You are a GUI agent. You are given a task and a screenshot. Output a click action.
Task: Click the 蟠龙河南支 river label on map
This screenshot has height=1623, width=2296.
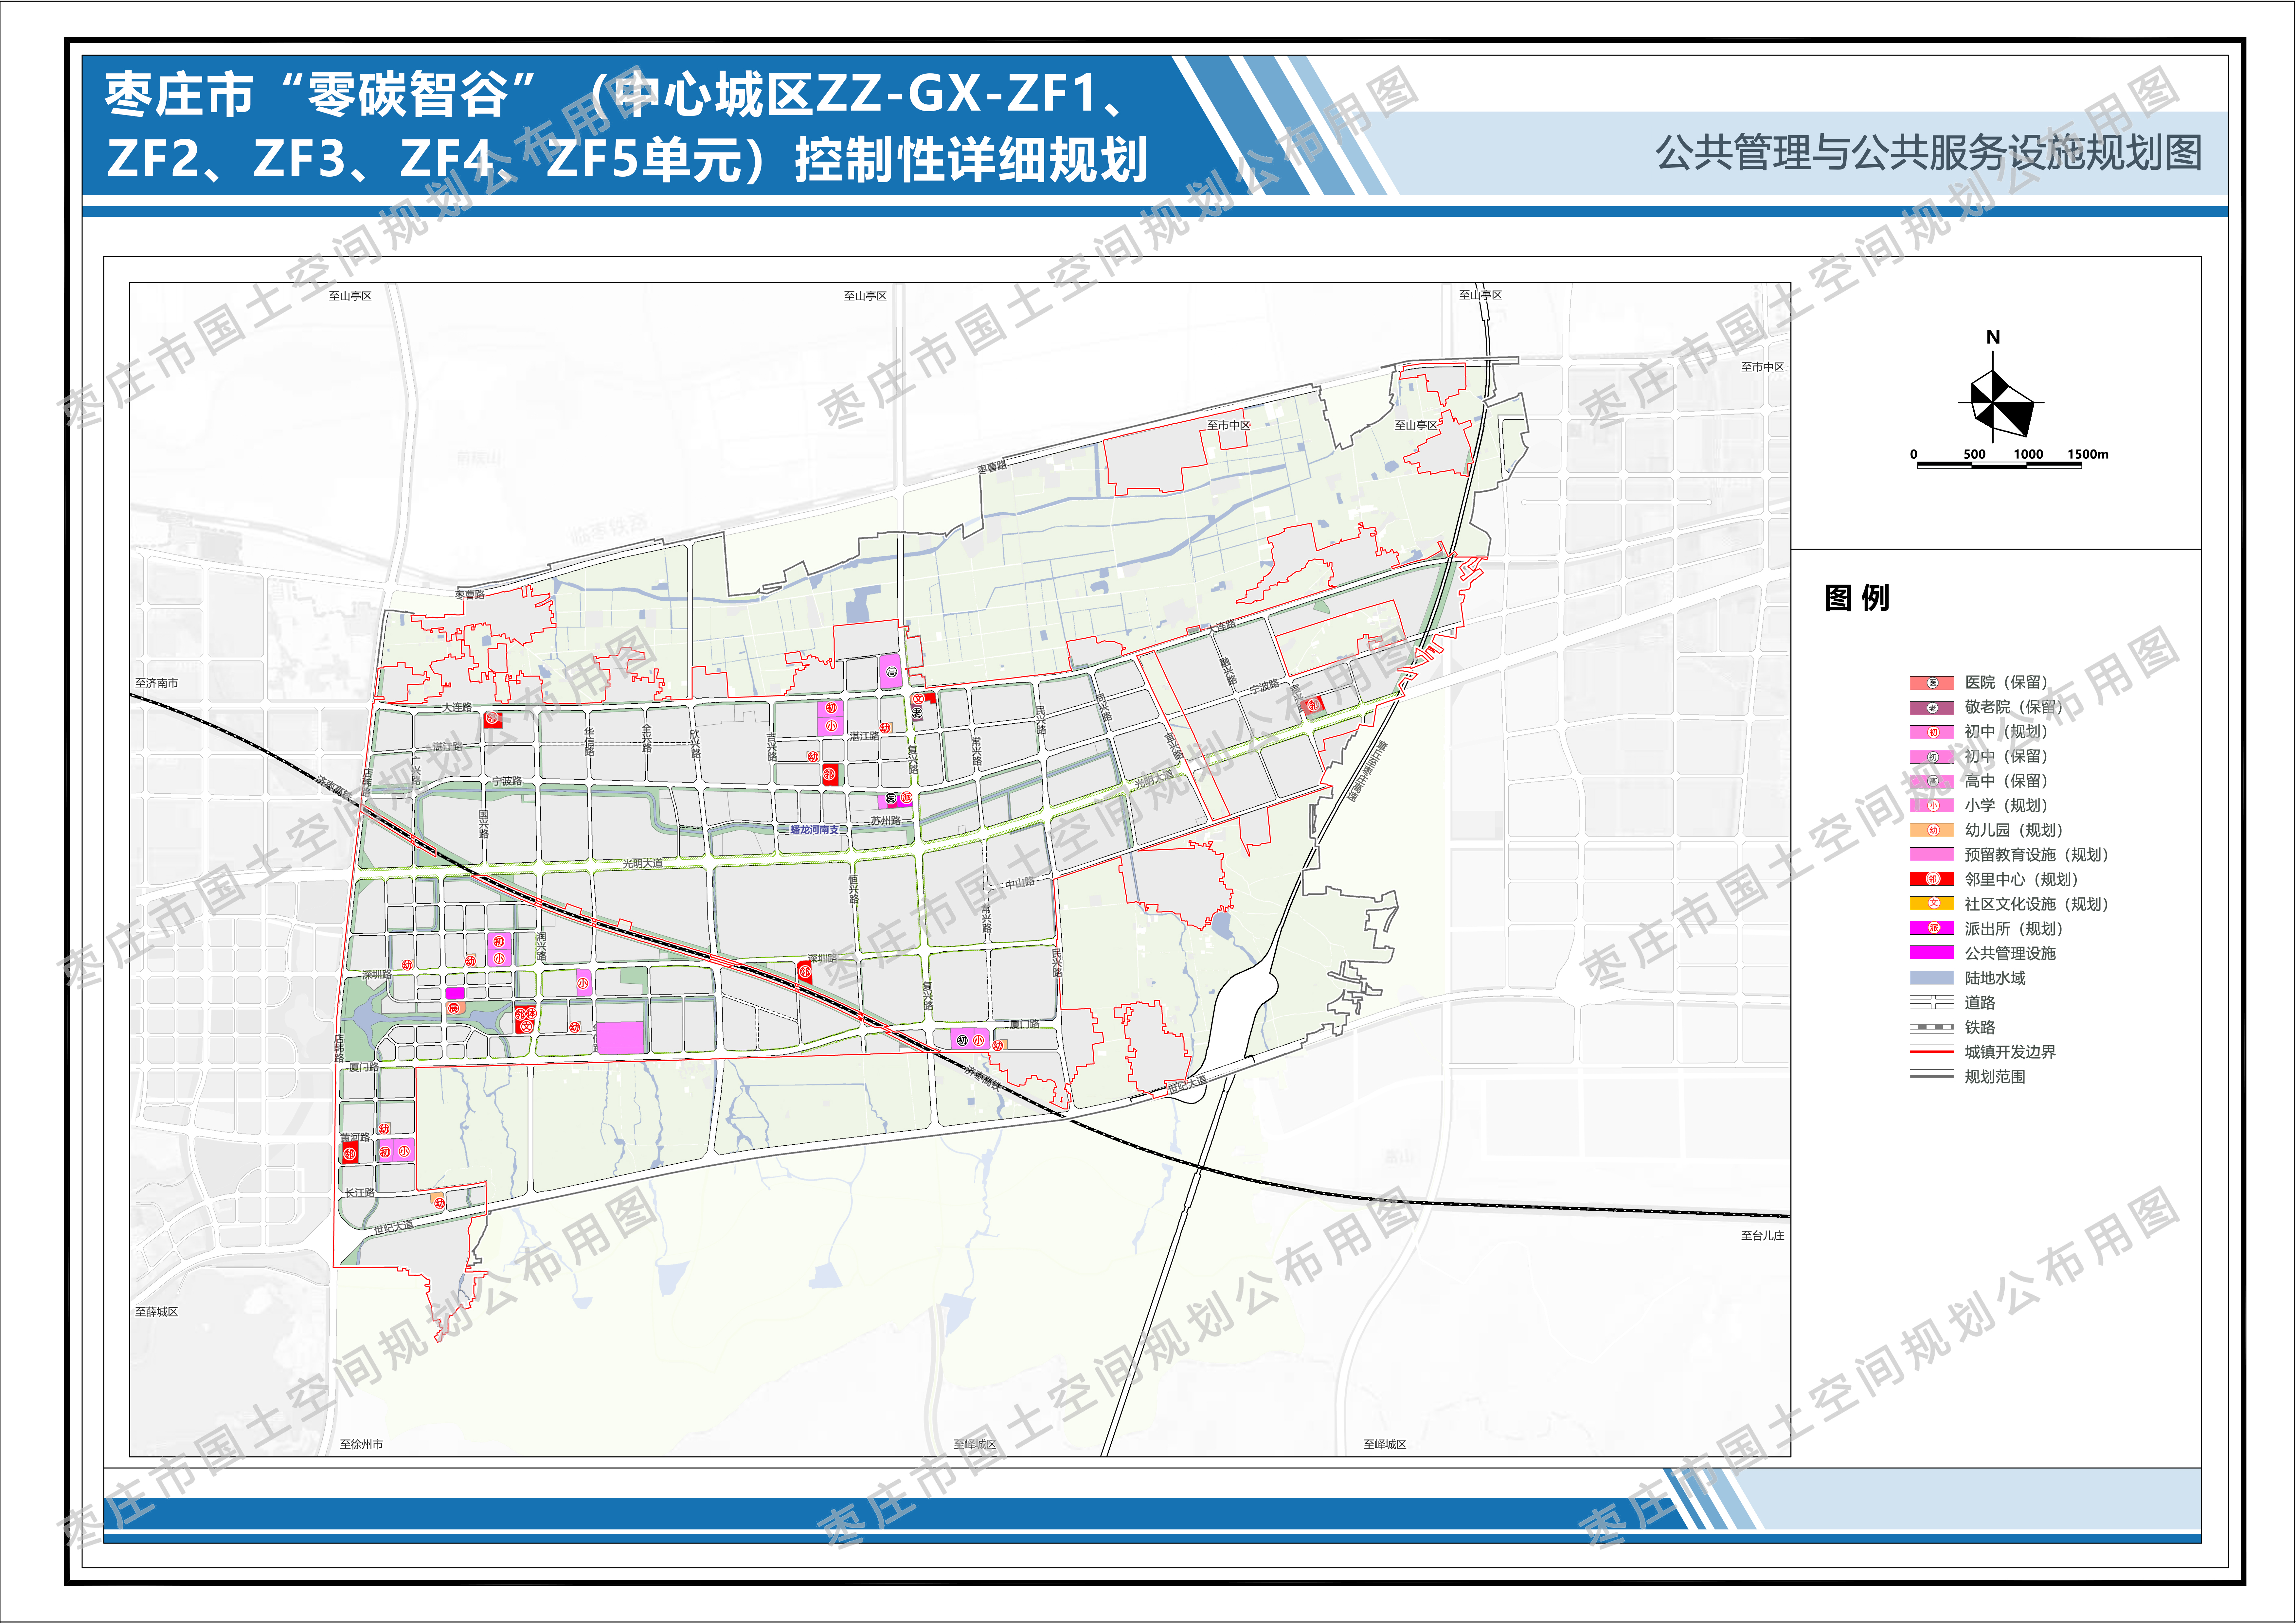point(815,830)
